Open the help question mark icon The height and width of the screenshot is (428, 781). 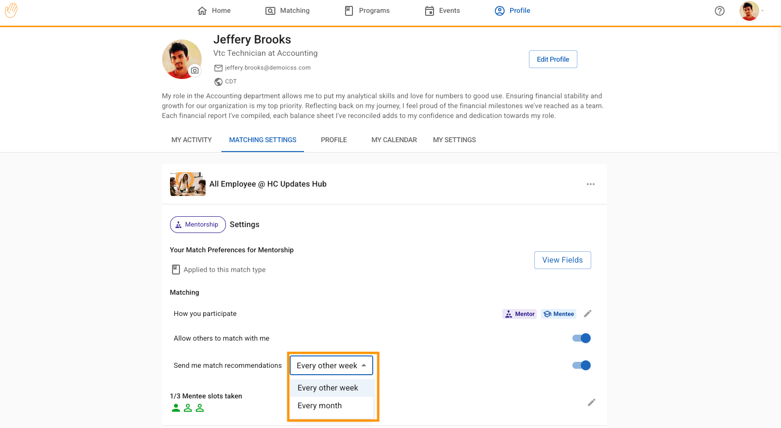pyautogui.click(x=719, y=11)
